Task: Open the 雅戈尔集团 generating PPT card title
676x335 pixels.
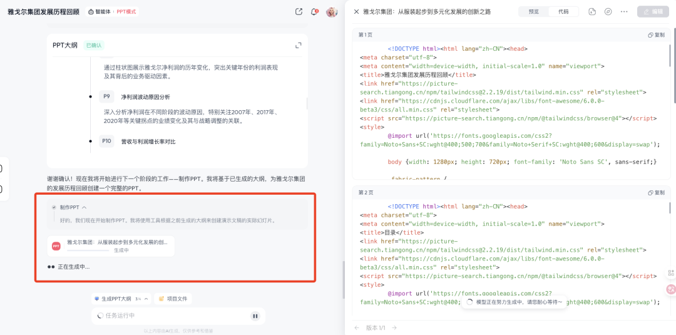Action: 117,242
